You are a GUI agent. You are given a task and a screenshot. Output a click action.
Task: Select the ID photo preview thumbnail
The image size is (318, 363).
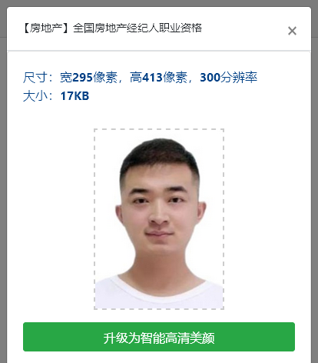pyautogui.click(x=159, y=219)
